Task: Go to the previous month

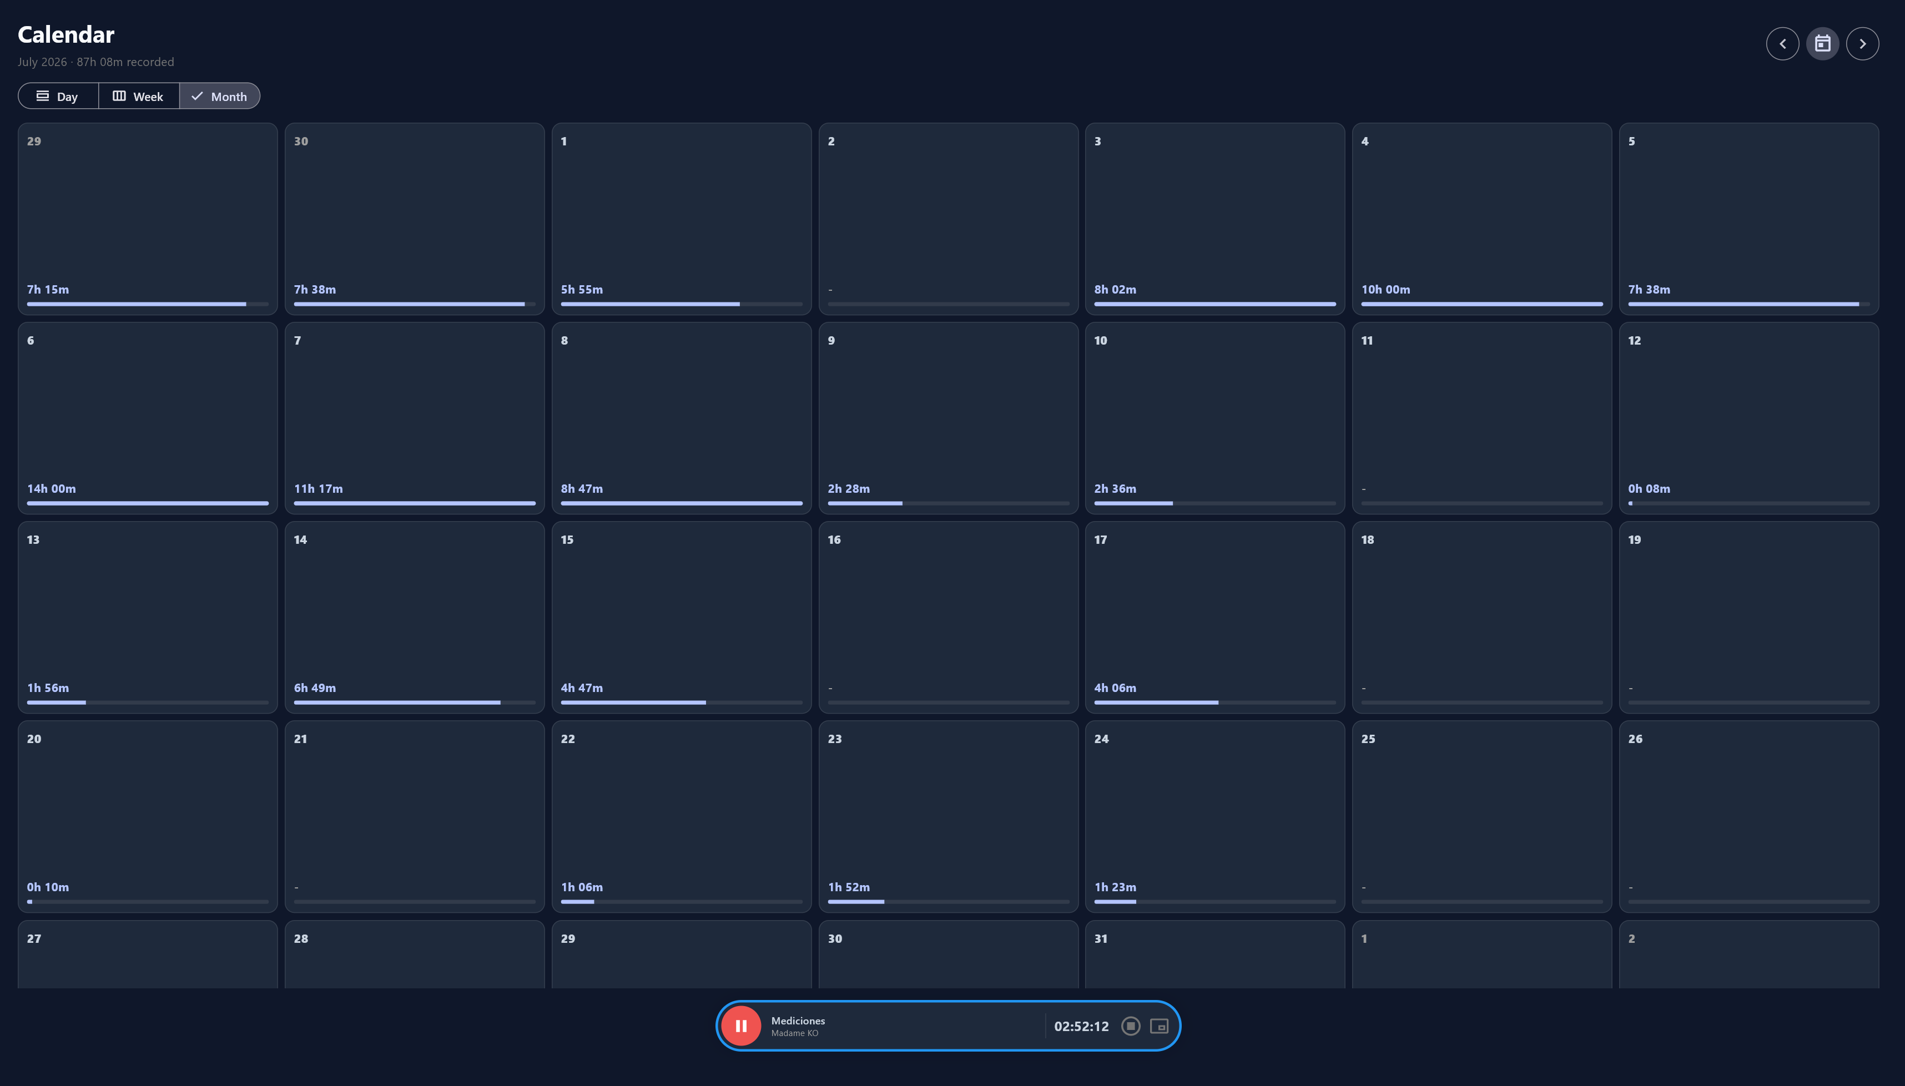Action: 1782,43
